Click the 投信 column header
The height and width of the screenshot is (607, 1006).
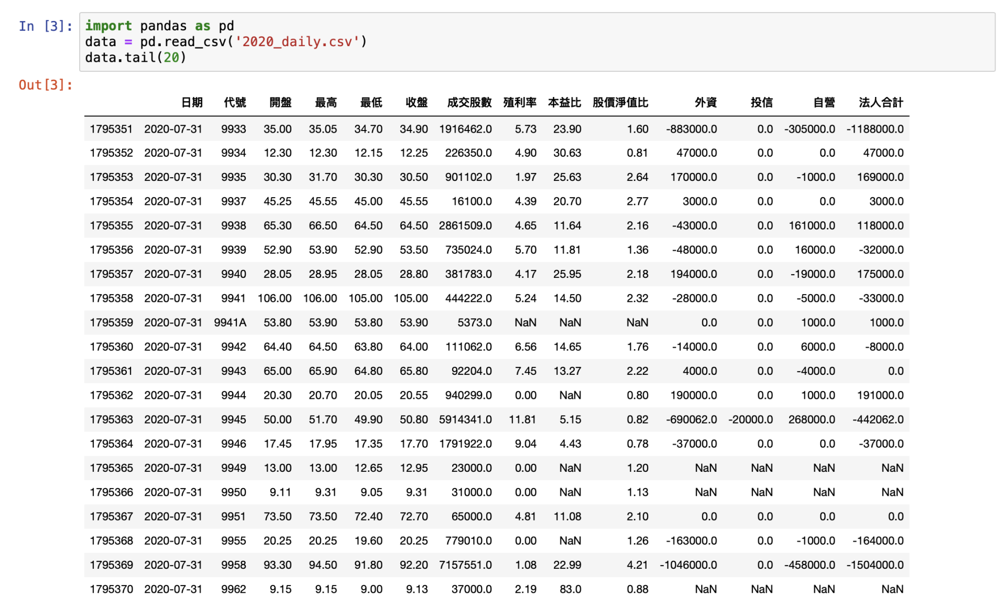tap(762, 102)
